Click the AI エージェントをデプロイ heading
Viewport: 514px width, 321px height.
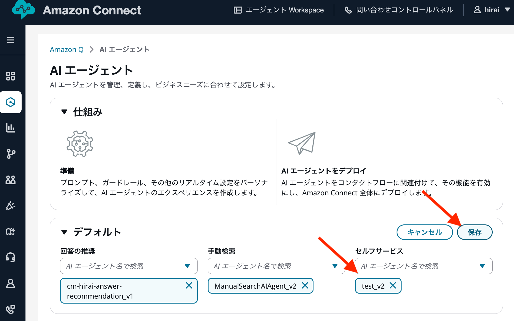(324, 171)
